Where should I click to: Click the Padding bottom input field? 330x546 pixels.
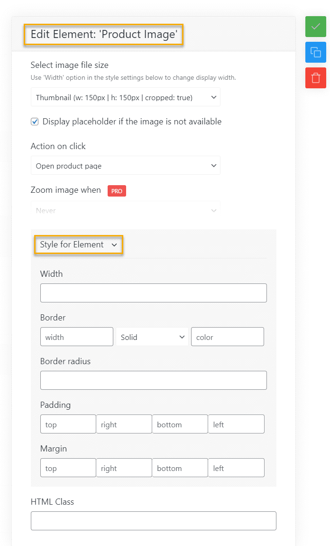pos(180,424)
